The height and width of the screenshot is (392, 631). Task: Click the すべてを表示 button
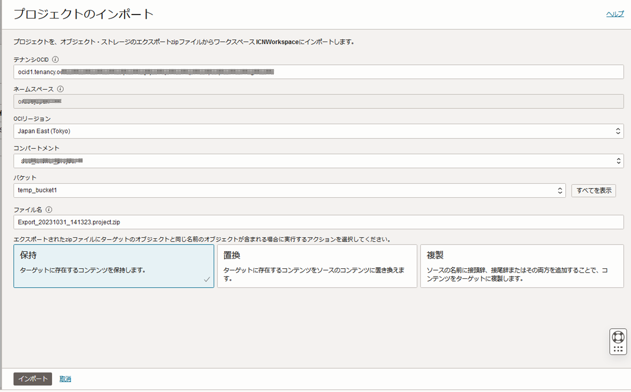click(x=594, y=190)
